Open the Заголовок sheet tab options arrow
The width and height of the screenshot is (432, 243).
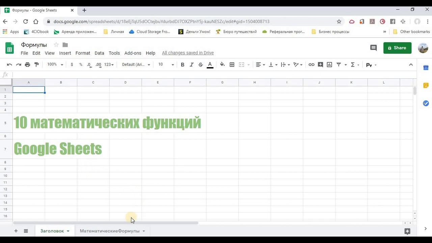tap(68, 231)
